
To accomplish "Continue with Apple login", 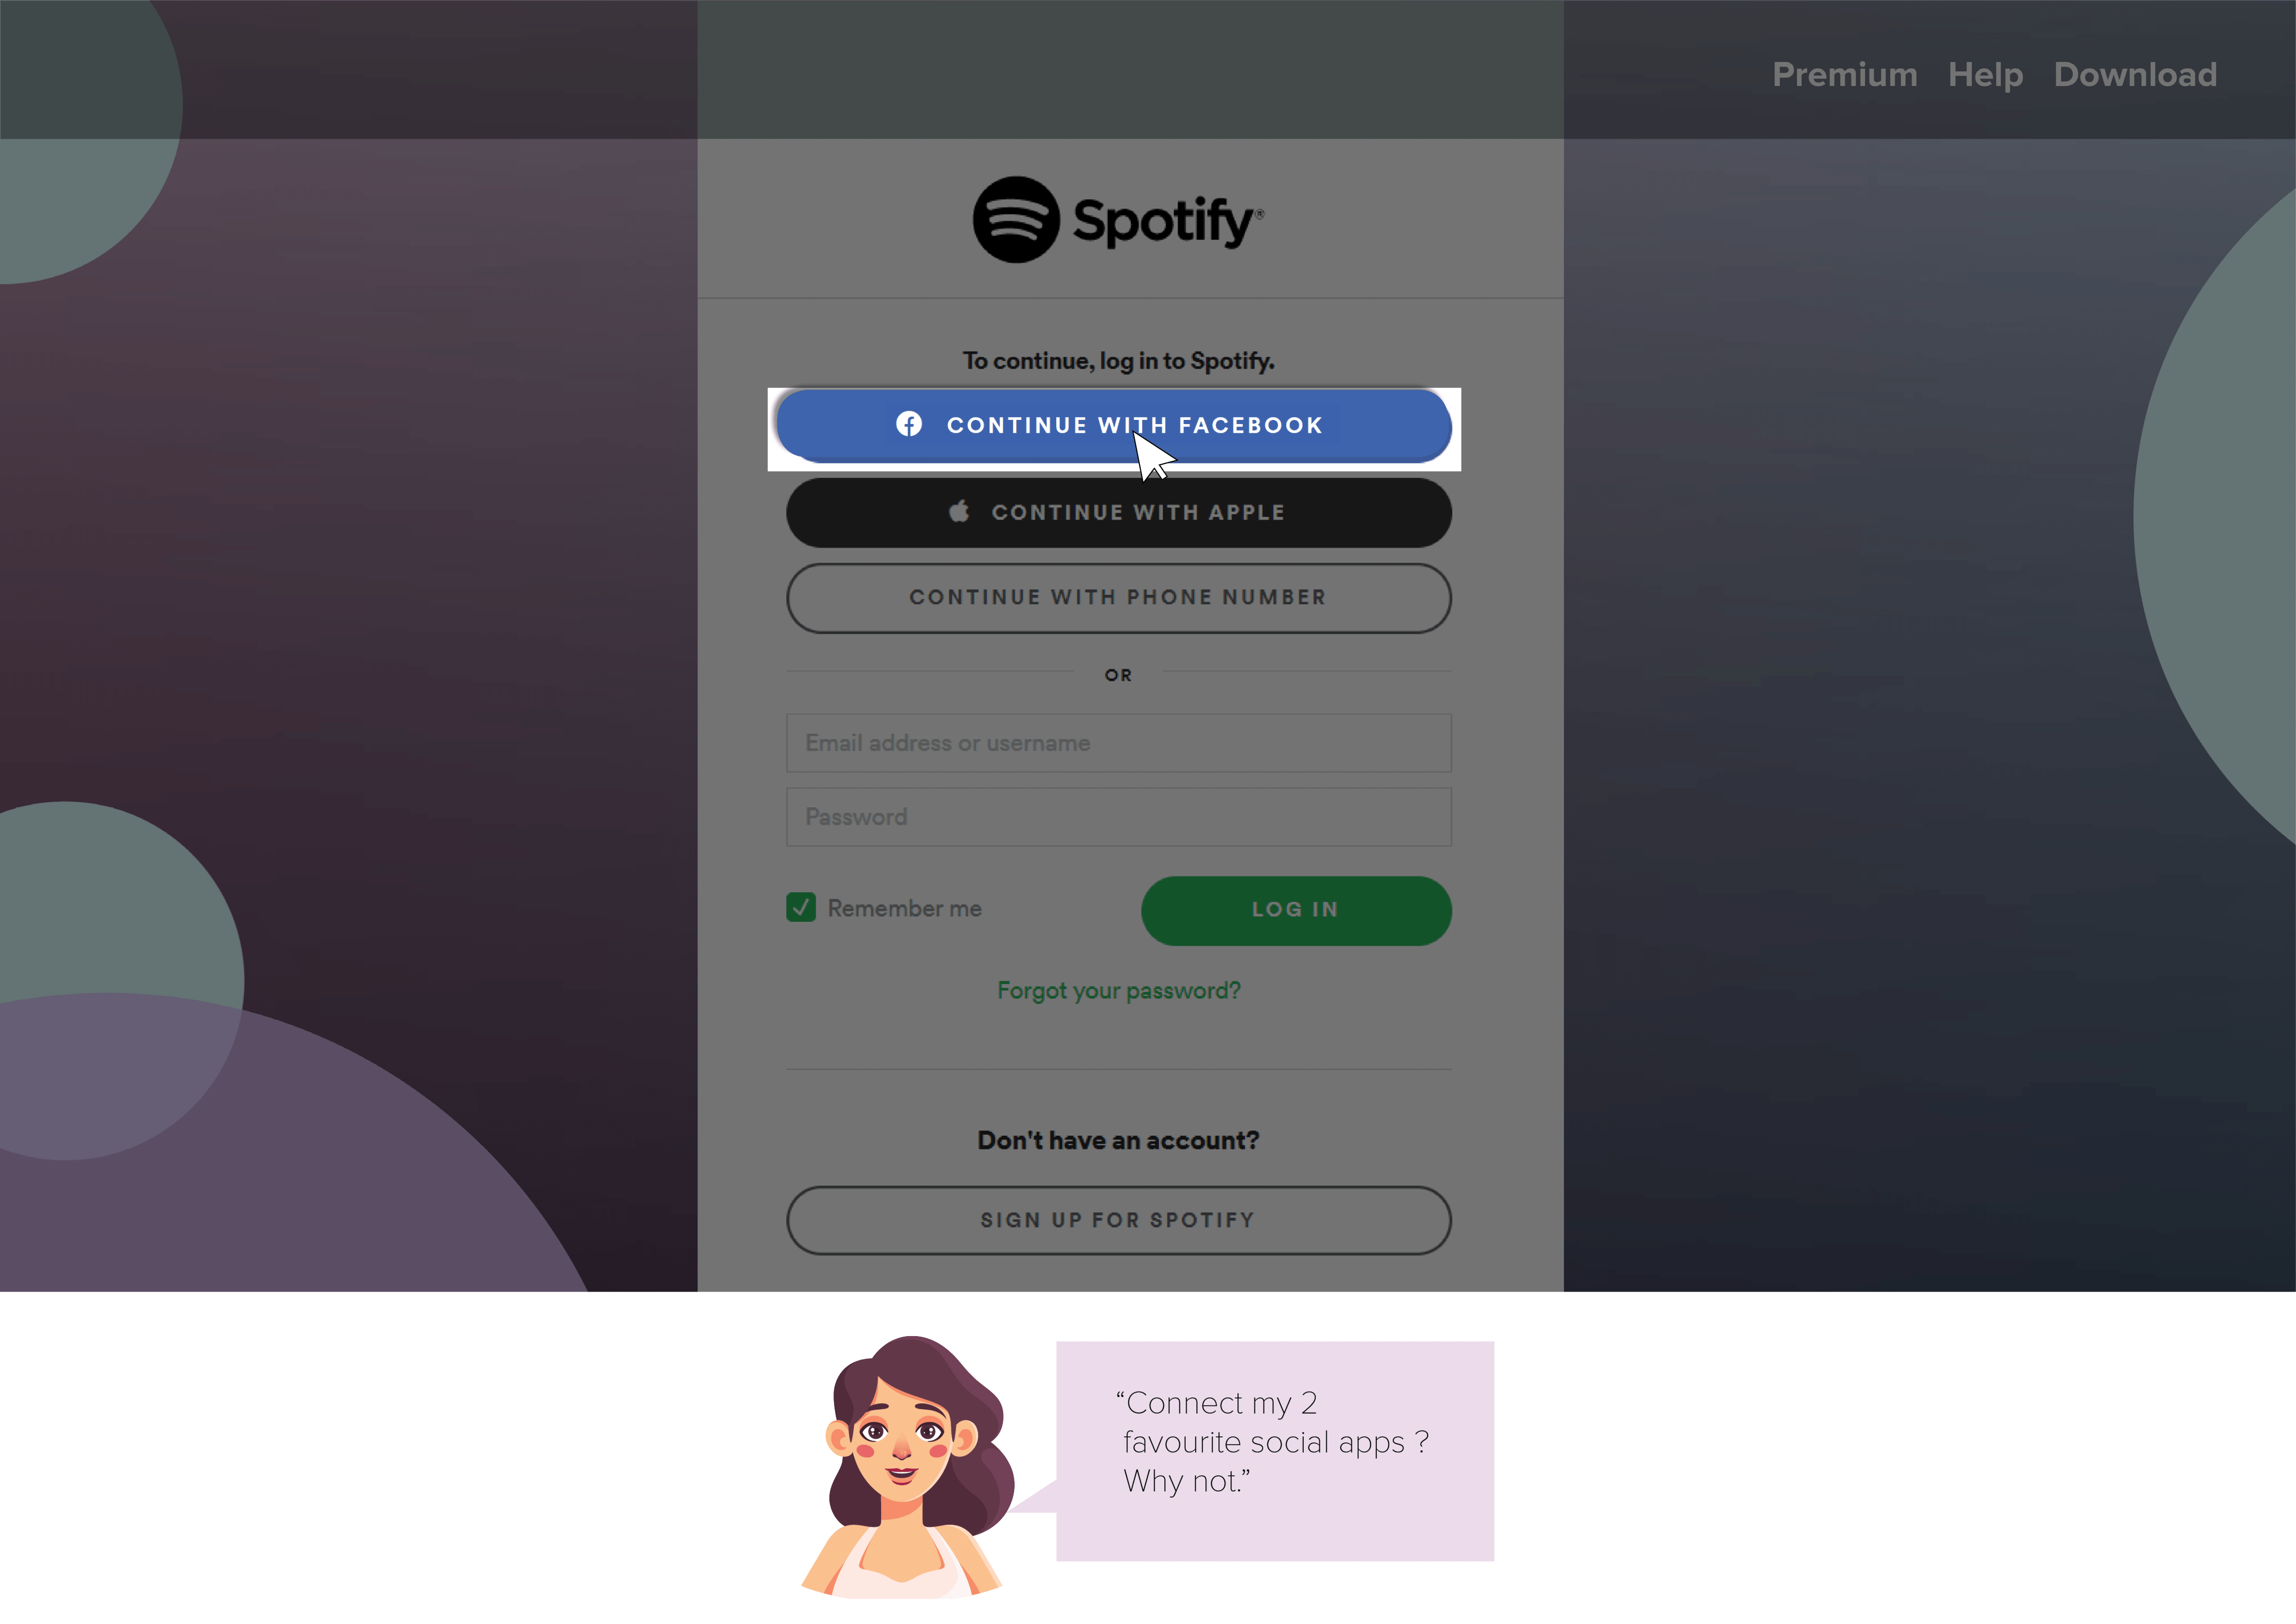I will coord(1119,512).
